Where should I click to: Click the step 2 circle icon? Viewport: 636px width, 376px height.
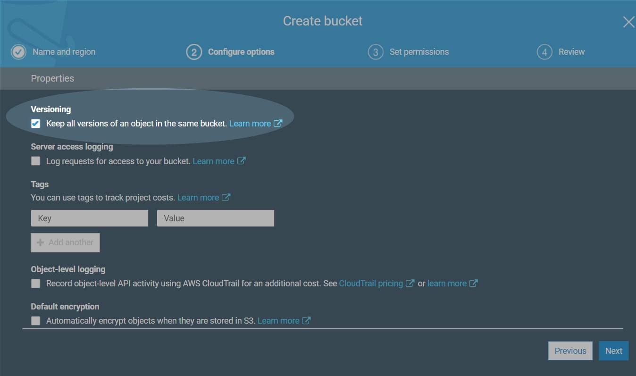tap(194, 52)
